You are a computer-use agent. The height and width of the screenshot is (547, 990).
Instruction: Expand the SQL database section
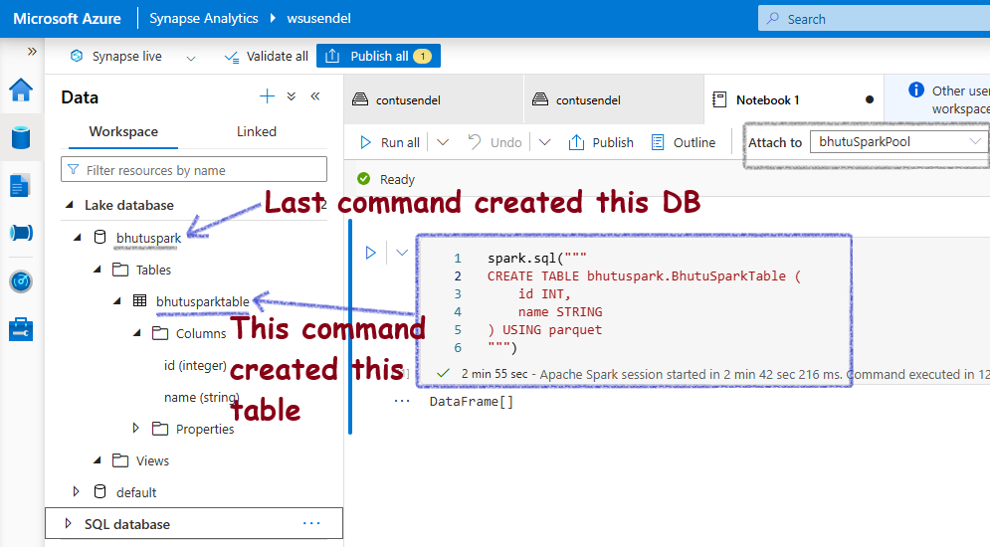click(69, 524)
